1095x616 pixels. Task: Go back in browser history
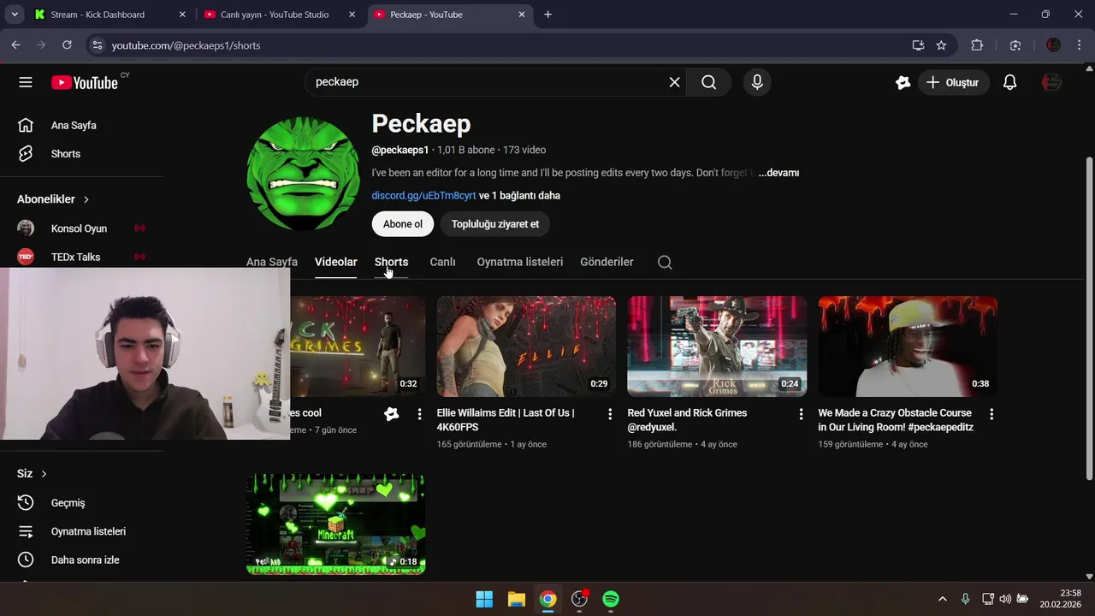tap(15, 45)
